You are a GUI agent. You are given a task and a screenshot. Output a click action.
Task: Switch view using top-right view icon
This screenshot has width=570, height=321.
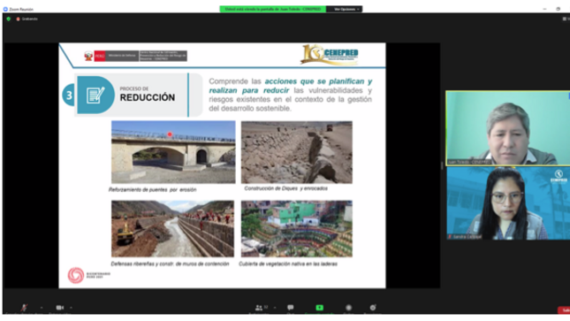coord(566,19)
